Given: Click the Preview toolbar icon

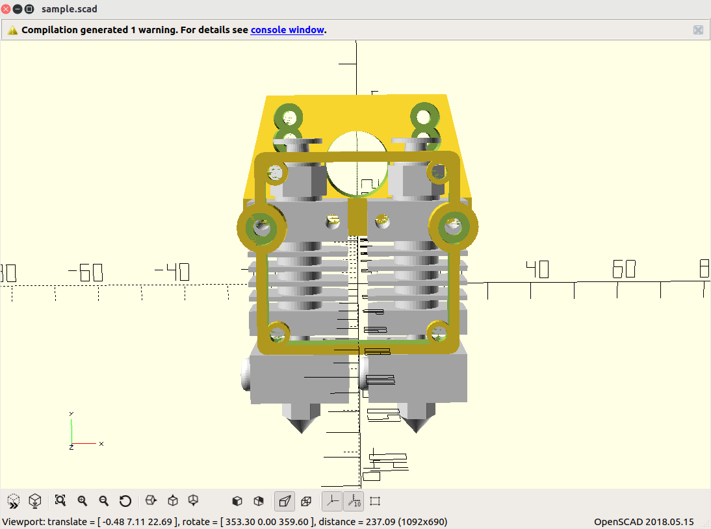Looking at the screenshot, I should point(14,501).
